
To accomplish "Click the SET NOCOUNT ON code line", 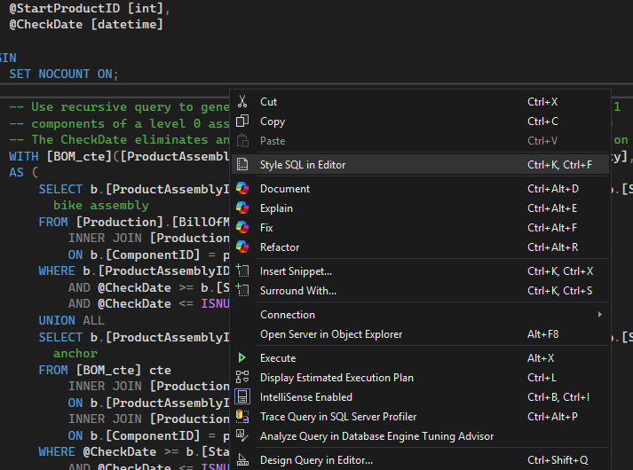I will (x=63, y=74).
